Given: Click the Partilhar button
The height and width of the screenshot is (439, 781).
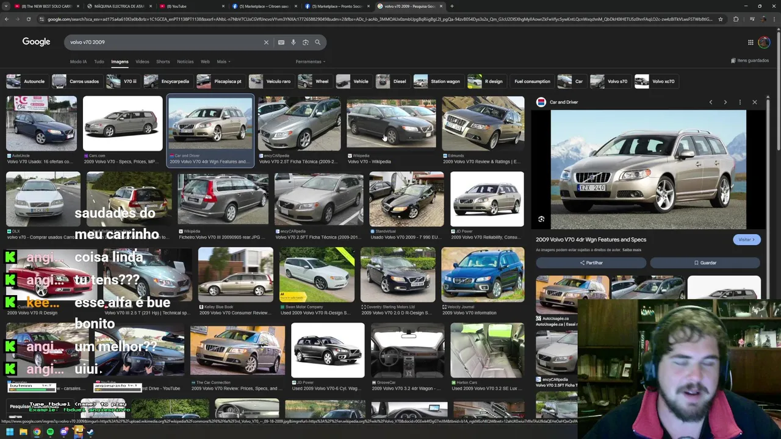Looking at the screenshot, I should pyautogui.click(x=591, y=263).
